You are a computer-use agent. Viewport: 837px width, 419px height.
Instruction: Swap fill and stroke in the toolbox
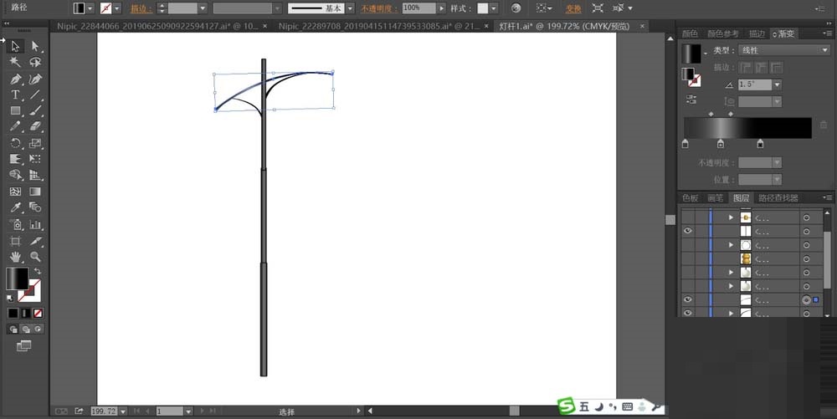coord(38,272)
